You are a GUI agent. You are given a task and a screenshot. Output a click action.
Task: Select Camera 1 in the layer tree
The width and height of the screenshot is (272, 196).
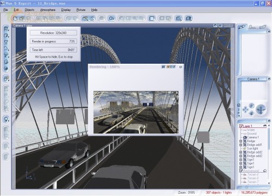coord(253,137)
